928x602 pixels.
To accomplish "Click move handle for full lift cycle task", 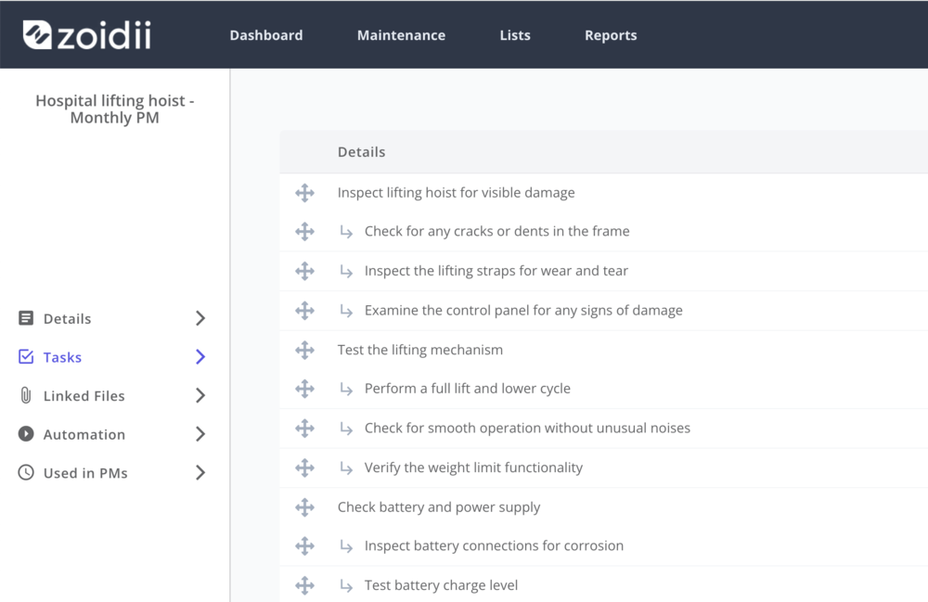I will click(x=304, y=389).
